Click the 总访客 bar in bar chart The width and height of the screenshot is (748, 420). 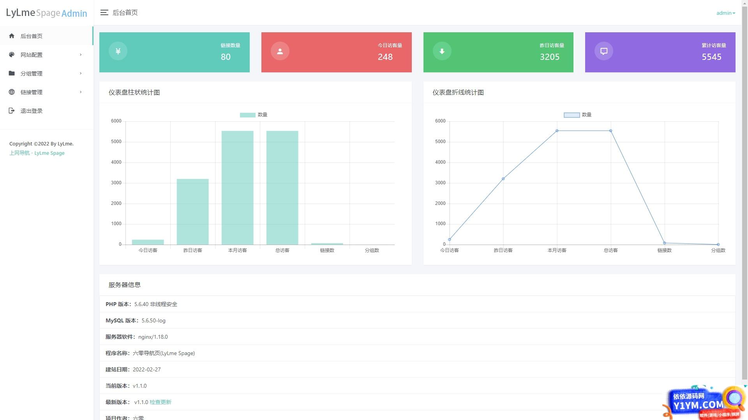[282, 188]
